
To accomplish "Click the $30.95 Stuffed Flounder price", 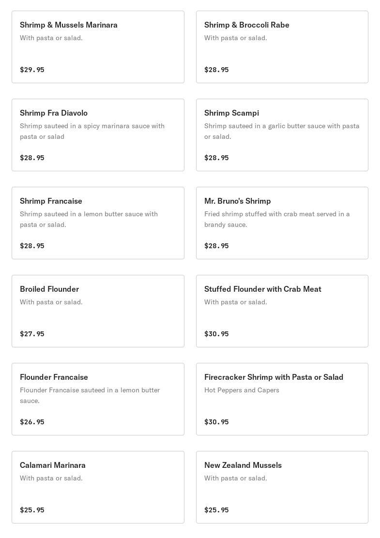I will 216,334.
